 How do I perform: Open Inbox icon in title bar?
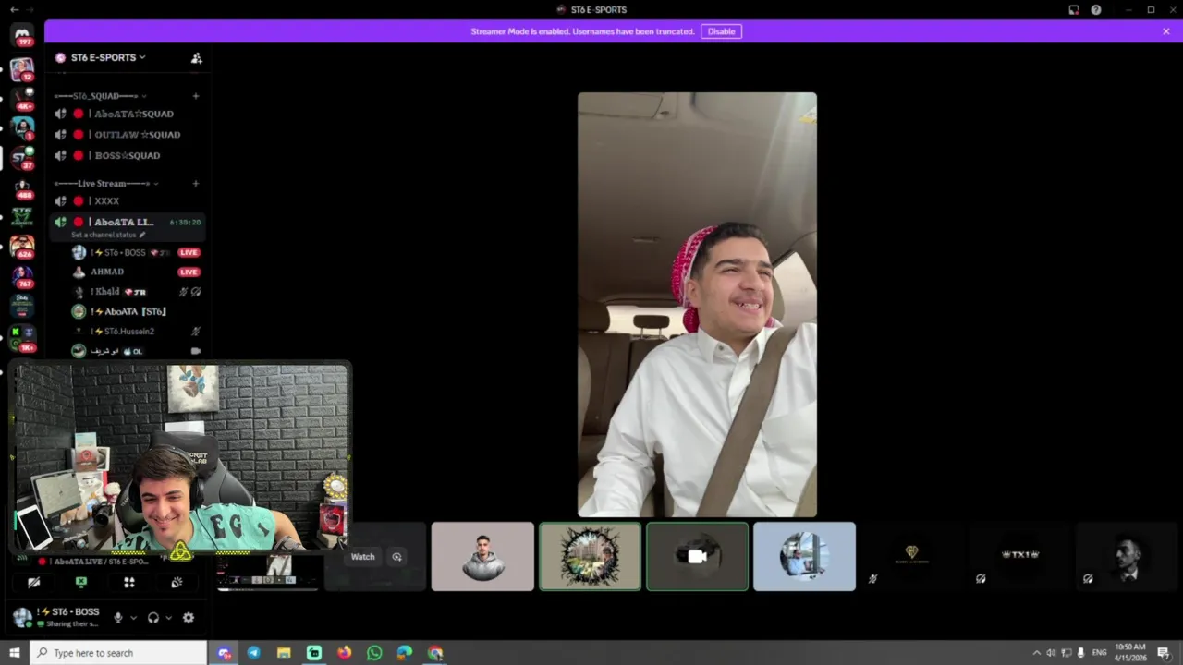(1074, 9)
